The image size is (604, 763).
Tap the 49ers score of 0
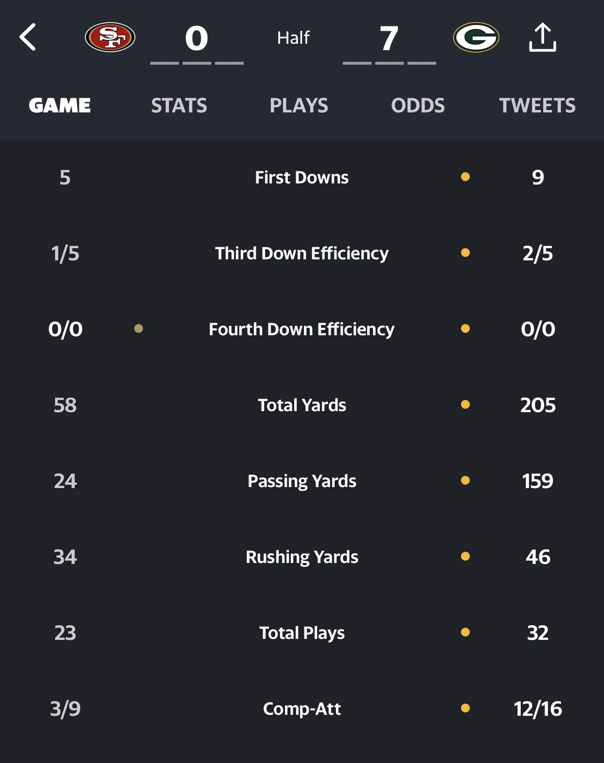196,38
